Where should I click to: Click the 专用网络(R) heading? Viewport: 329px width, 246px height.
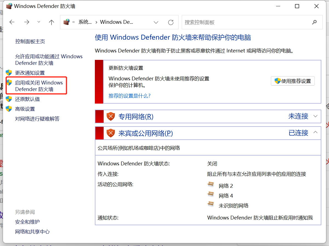click(136, 117)
